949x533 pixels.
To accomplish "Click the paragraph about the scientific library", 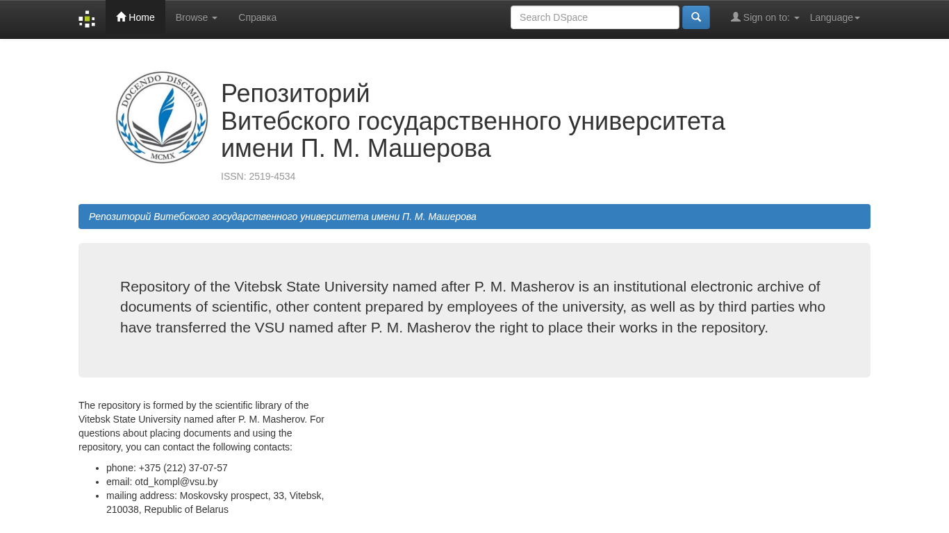I will pos(201,426).
